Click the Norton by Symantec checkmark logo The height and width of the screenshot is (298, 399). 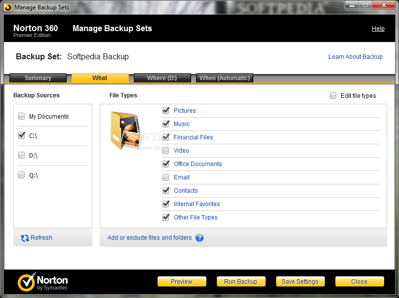(x=27, y=282)
